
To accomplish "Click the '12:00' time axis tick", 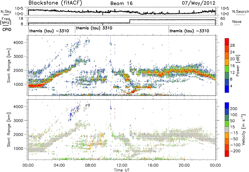I will coord(122,165).
